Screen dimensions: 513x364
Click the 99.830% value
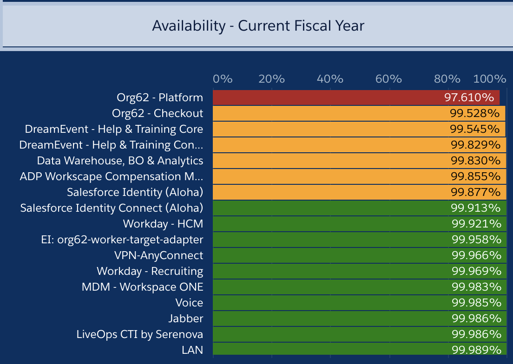(476, 161)
